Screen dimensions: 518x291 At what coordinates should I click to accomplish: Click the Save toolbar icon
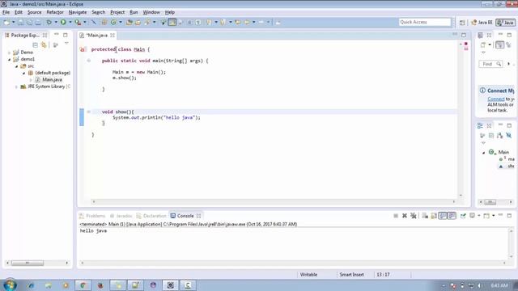(x=21, y=22)
